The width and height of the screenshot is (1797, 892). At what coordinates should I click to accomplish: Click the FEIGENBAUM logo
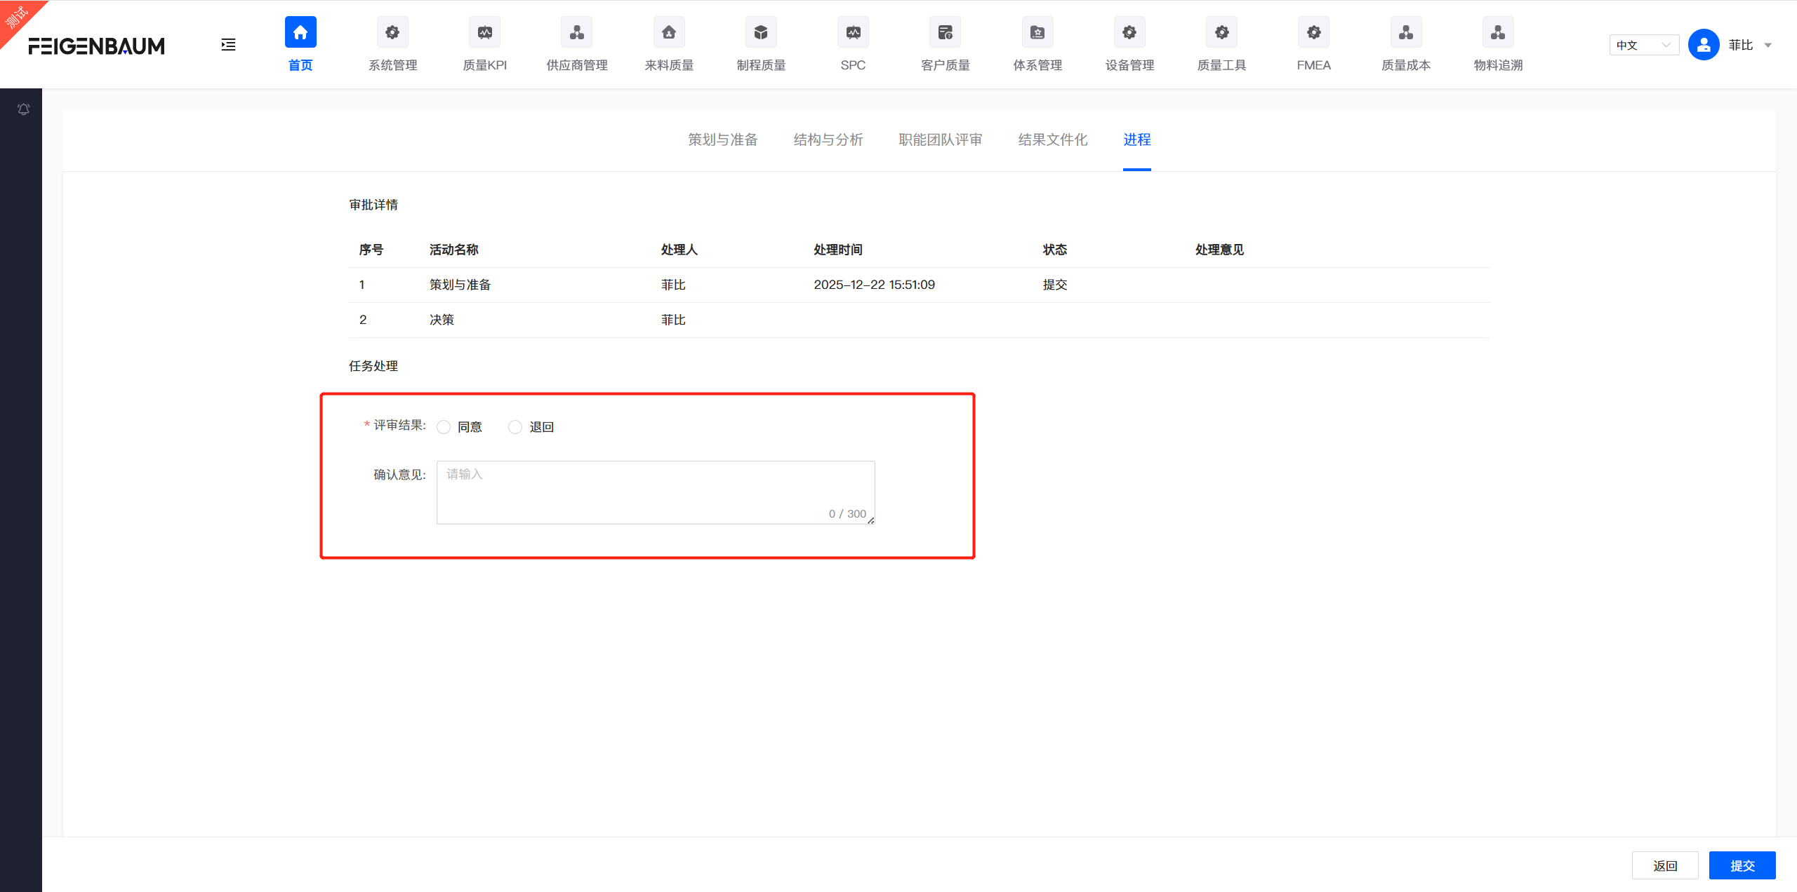coord(97,46)
